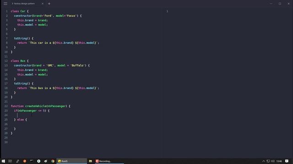Click the 'if(nbPassenger <= 5)' line
The width and height of the screenshot is (293, 164).
coord(32,111)
